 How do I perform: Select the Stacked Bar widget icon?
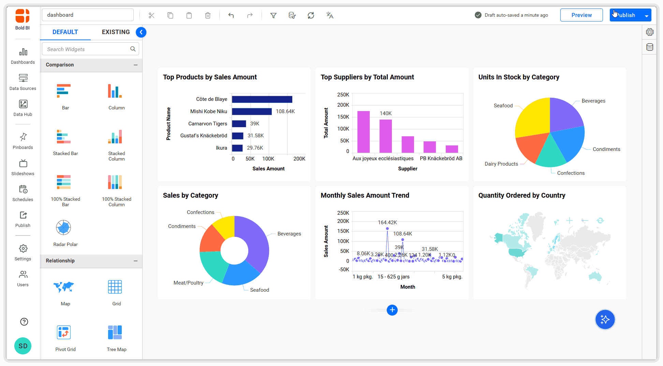point(65,137)
